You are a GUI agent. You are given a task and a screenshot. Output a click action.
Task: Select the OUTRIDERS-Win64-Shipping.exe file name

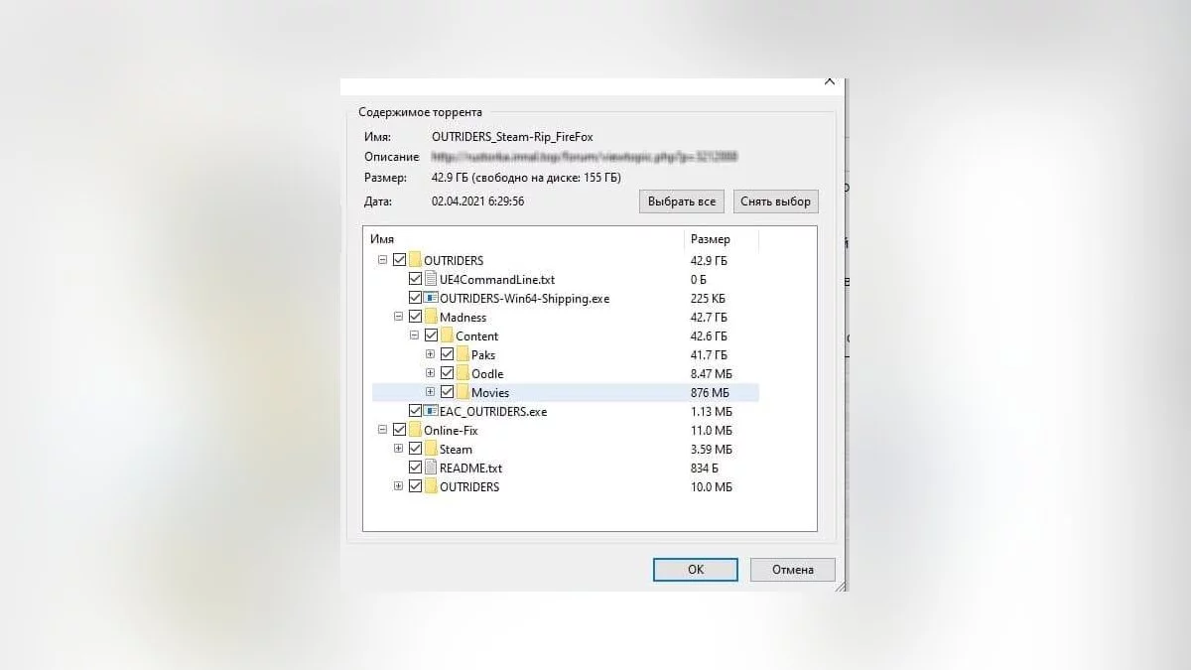525,298
